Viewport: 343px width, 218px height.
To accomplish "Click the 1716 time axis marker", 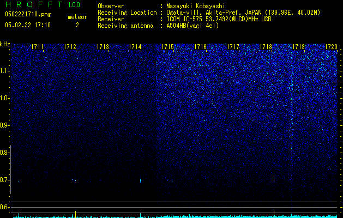I will point(200,47).
